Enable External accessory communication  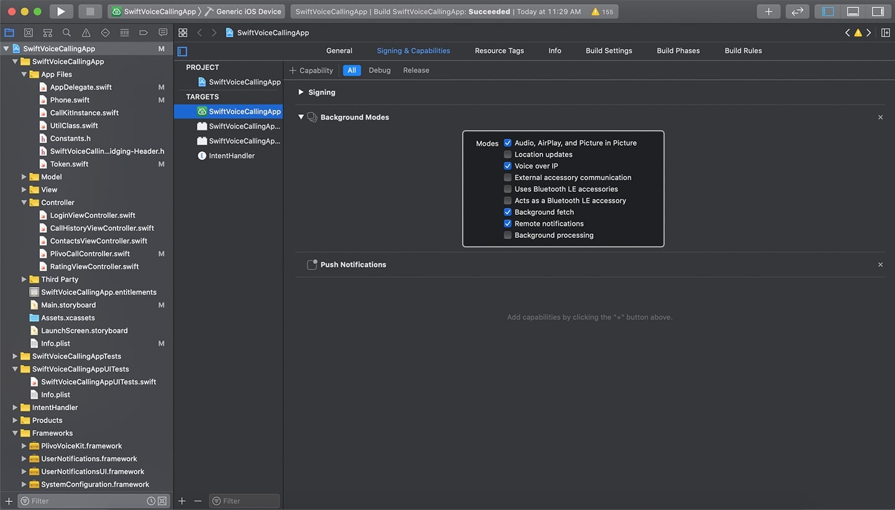pyautogui.click(x=508, y=178)
